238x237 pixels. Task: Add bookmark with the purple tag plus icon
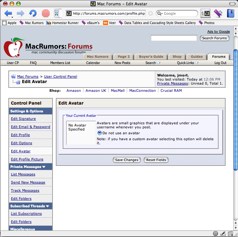click(218, 13)
